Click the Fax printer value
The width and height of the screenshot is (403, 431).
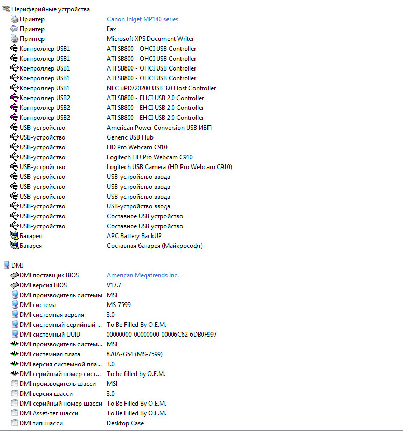click(112, 29)
